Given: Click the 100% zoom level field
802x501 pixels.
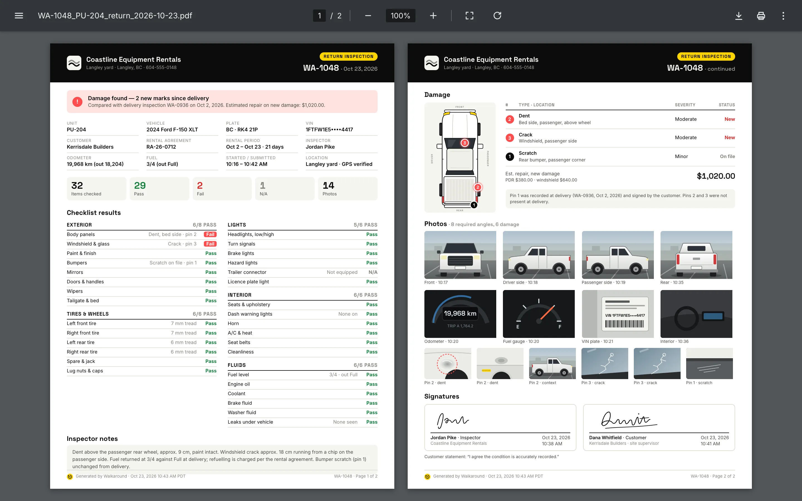Looking at the screenshot, I should click(400, 16).
